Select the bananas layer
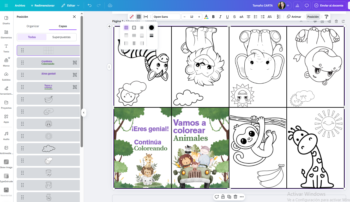The height and width of the screenshot is (202, 350). click(48, 99)
